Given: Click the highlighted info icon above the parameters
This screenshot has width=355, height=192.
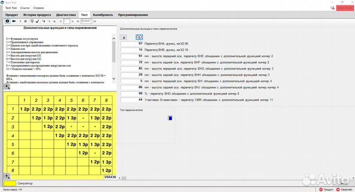Looking at the screenshot, I should tap(139, 37).
